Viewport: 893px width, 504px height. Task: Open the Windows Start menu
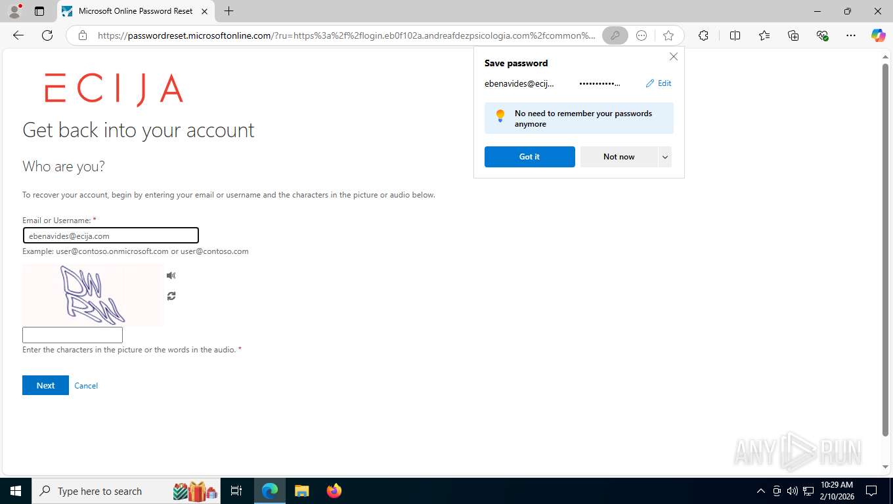pyautogui.click(x=16, y=491)
